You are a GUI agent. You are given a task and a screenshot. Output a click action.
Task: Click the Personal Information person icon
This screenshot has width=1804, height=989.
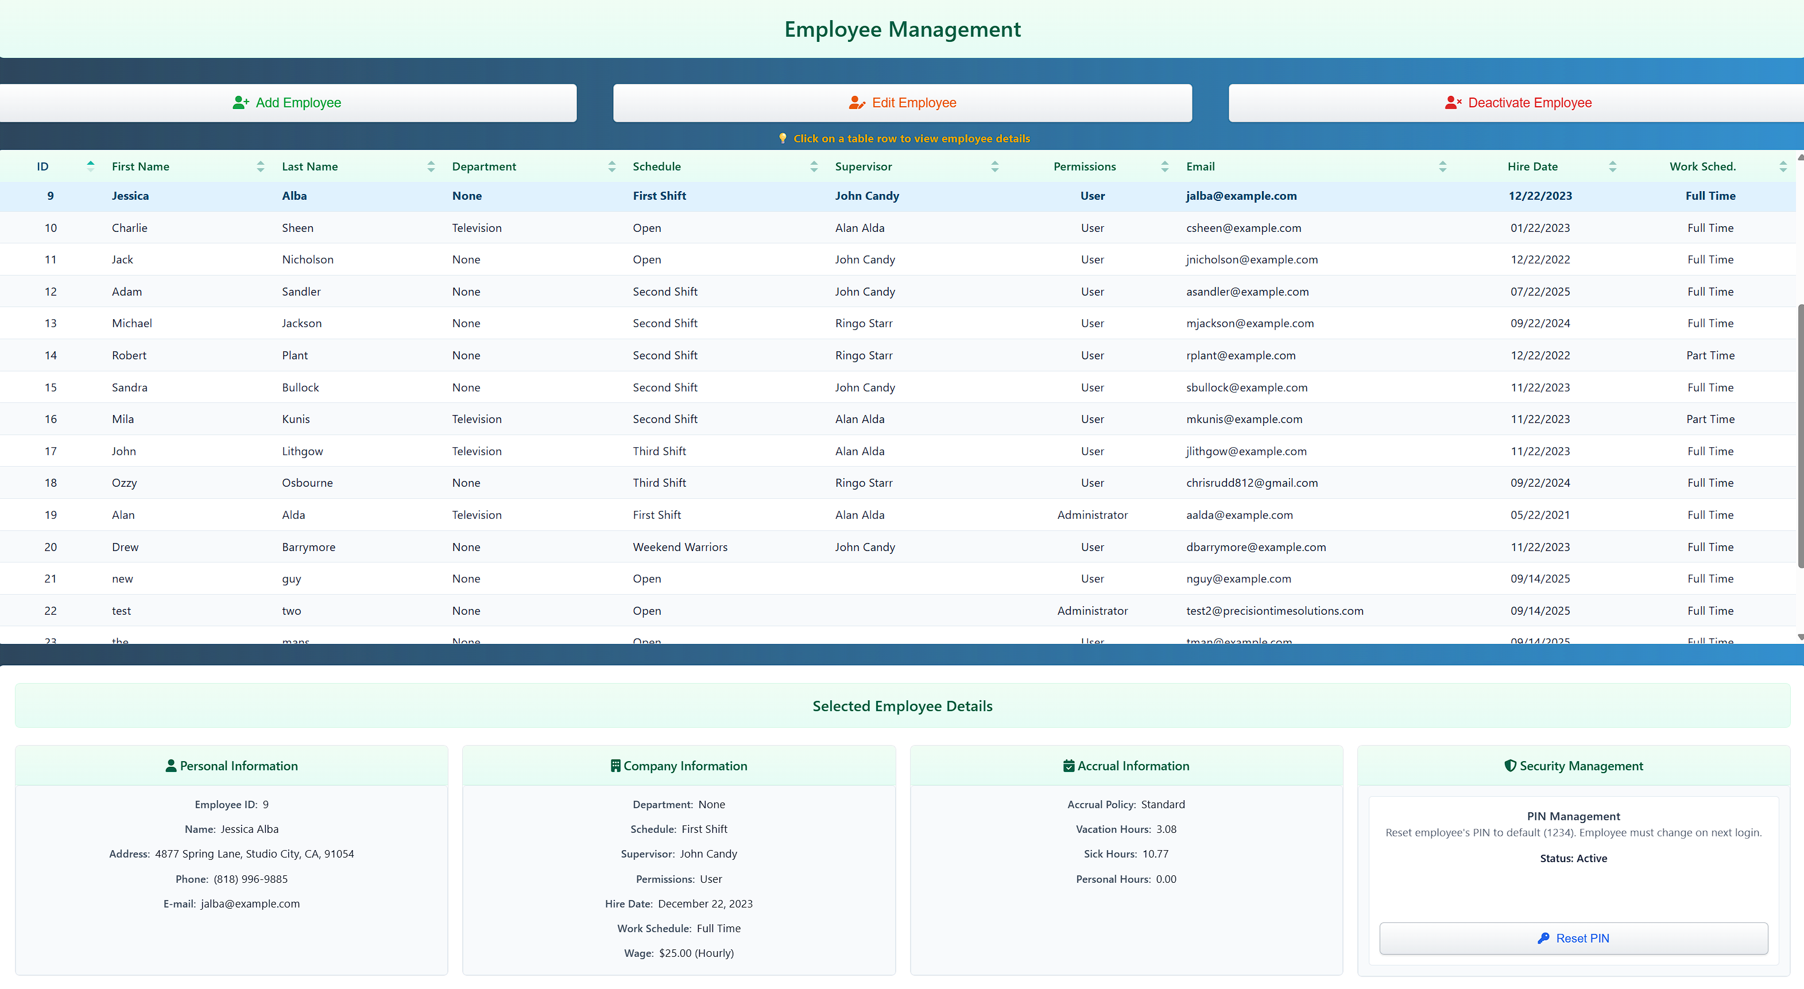pyautogui.click(x=171, y=766)
